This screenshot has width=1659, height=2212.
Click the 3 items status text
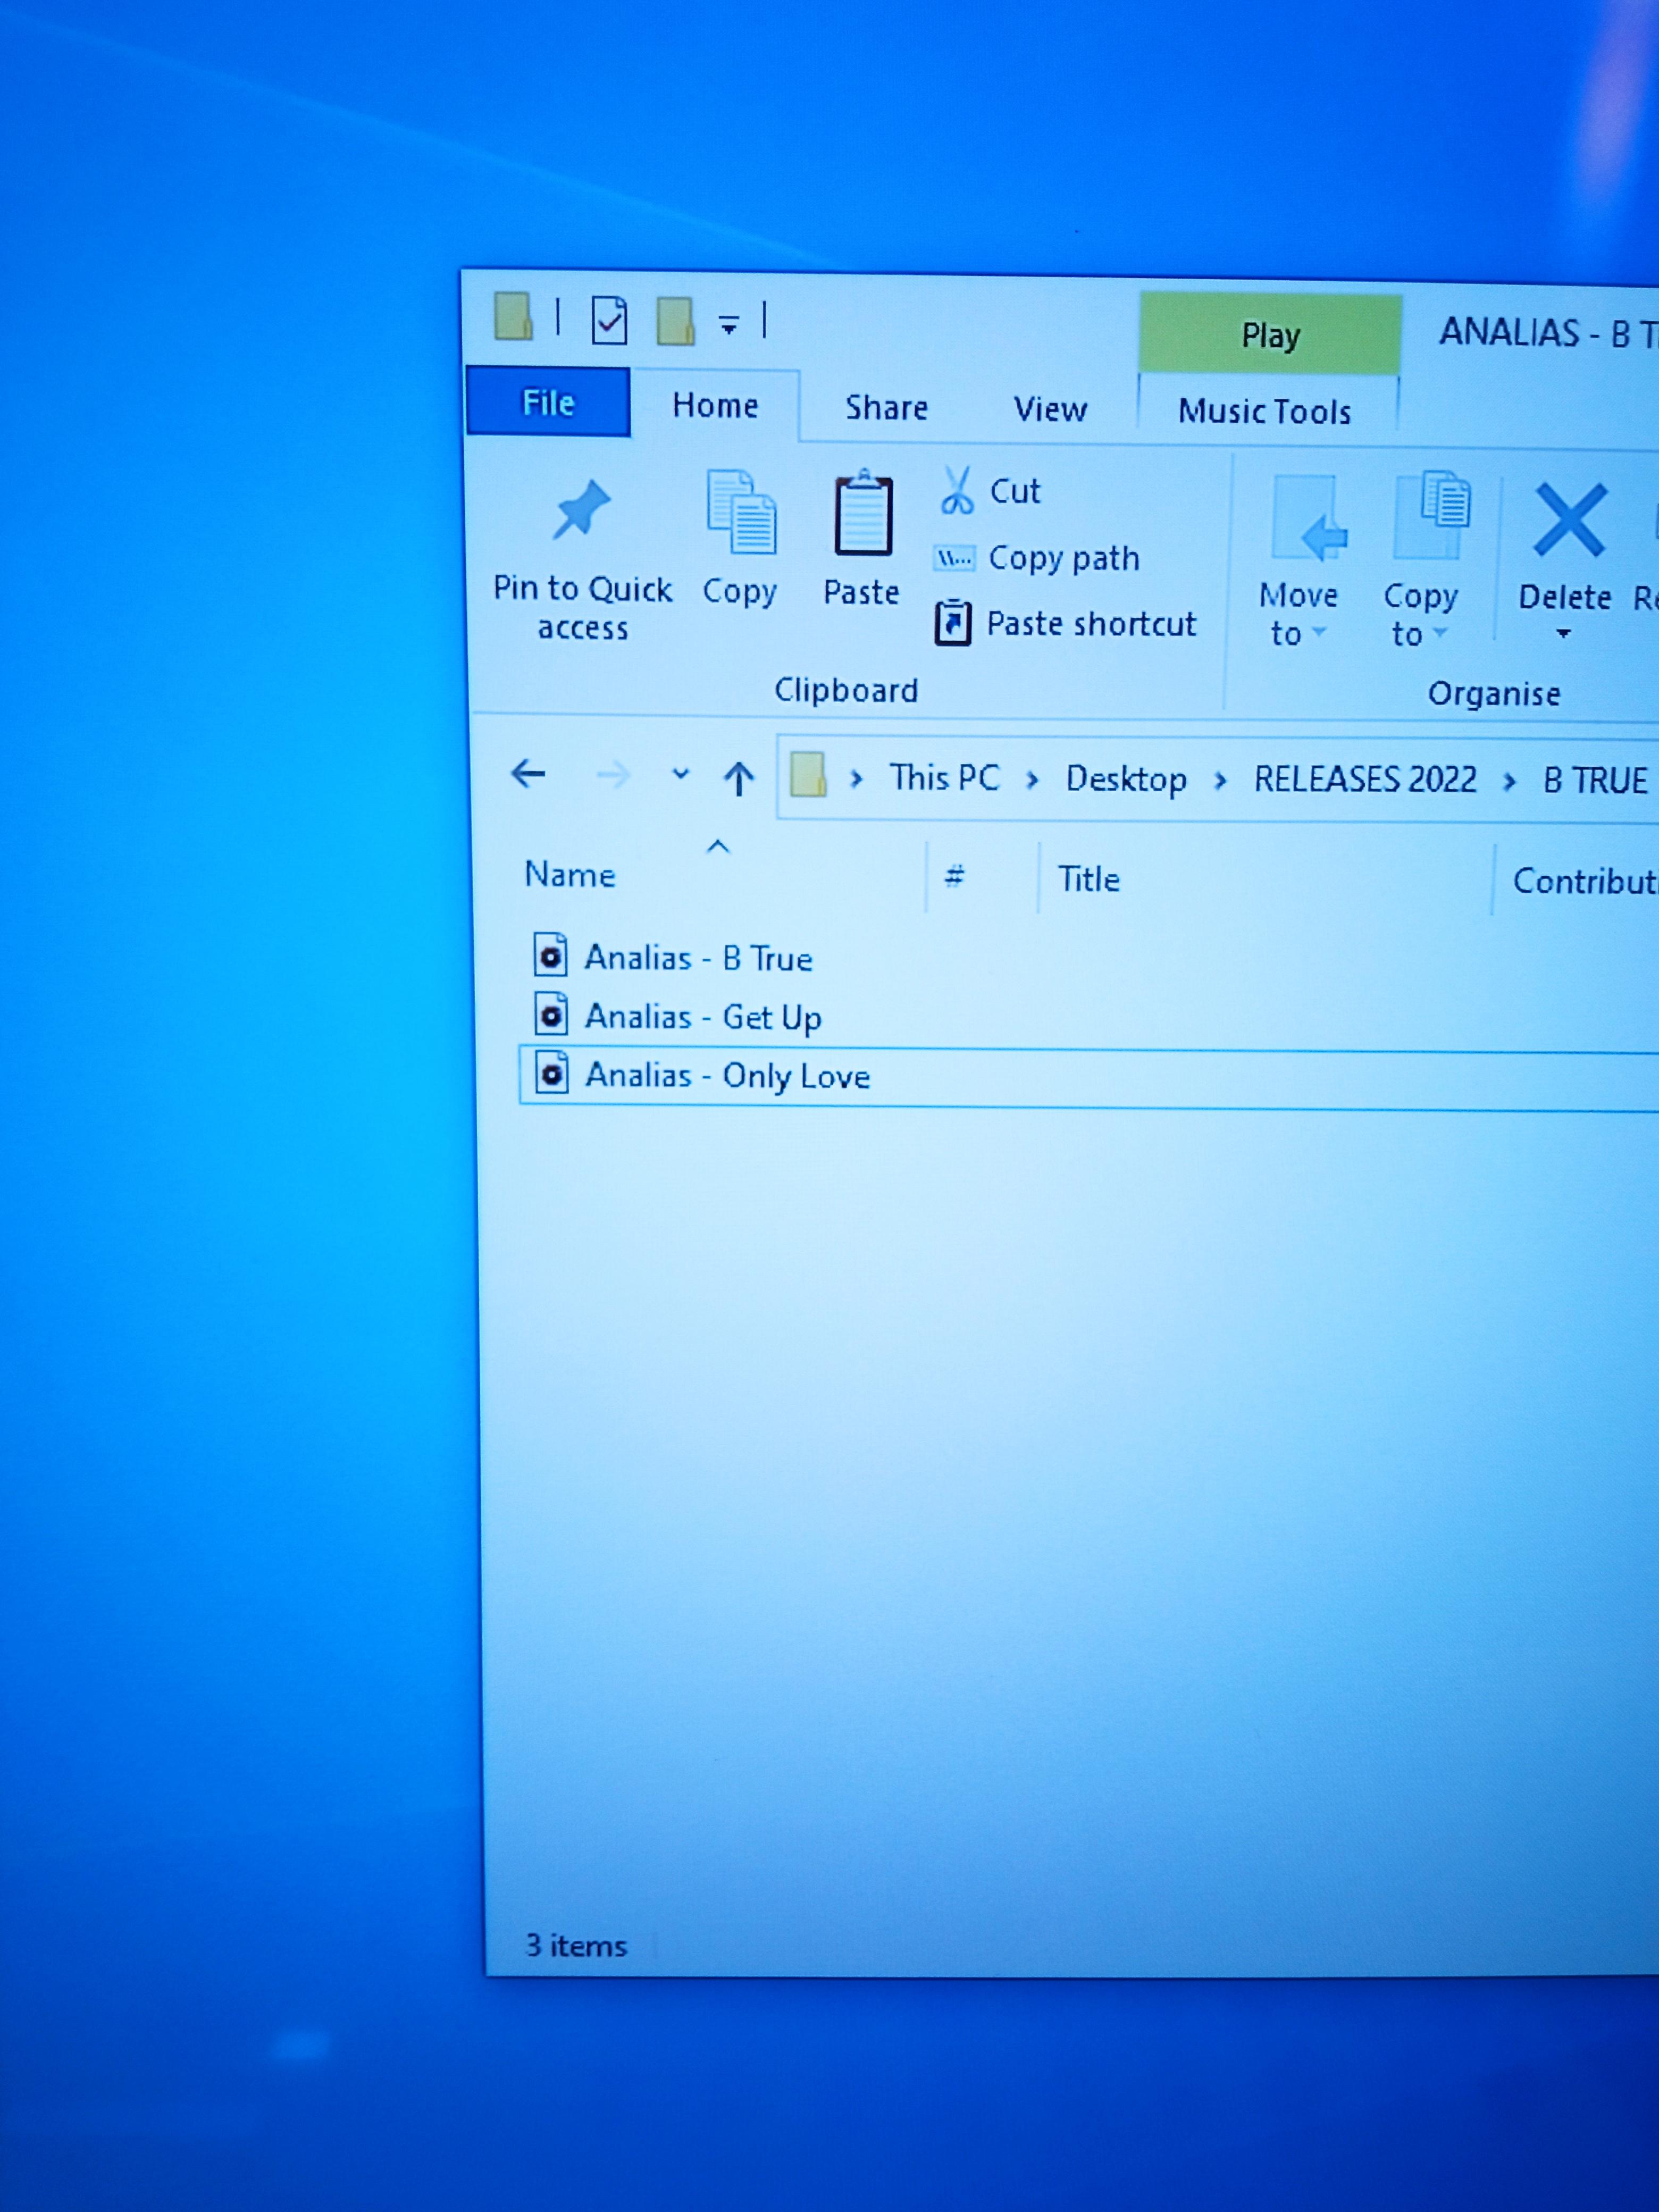click(576, 1945)
